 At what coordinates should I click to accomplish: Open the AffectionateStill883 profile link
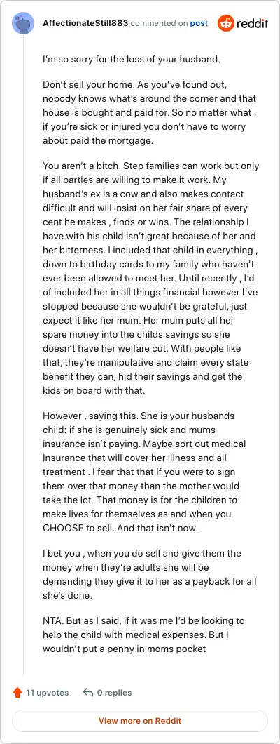coord(85,23)
